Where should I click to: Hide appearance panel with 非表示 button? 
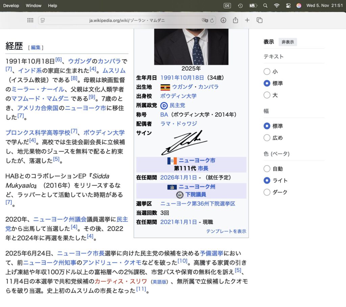click(x=288, y=42)
